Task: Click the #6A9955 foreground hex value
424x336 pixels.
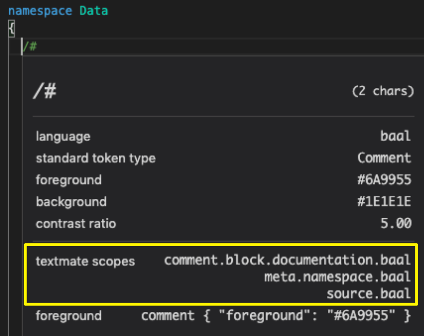Action: click(x=384, y=180)
